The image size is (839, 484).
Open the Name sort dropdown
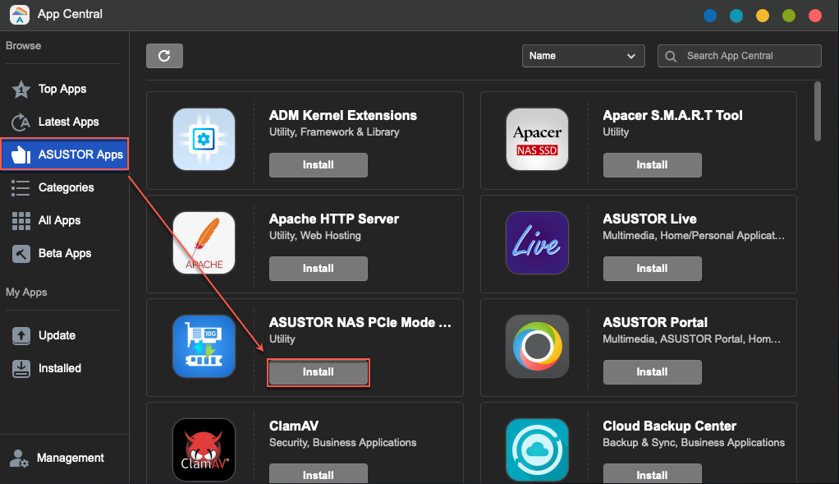click(583, 56)
